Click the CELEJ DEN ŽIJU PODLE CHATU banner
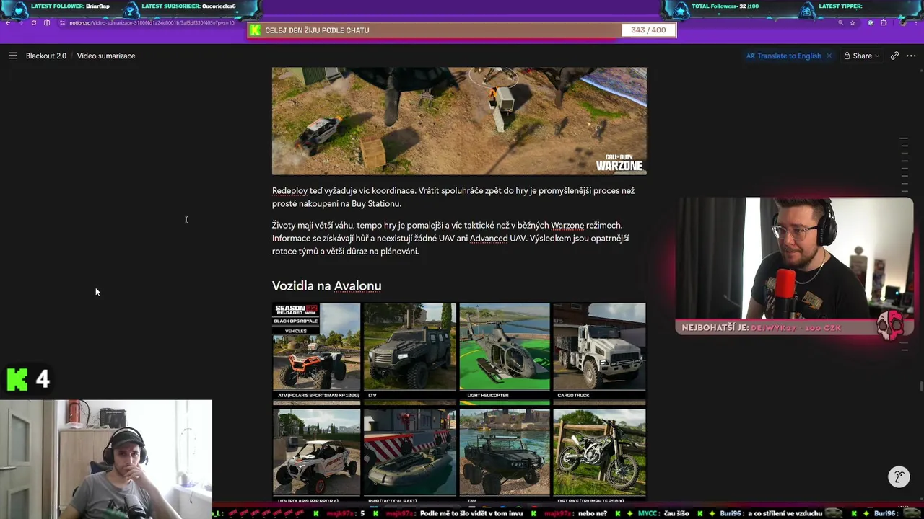Image resolution: width=924 pixels, height=519 pixels. tap(317, 30)
